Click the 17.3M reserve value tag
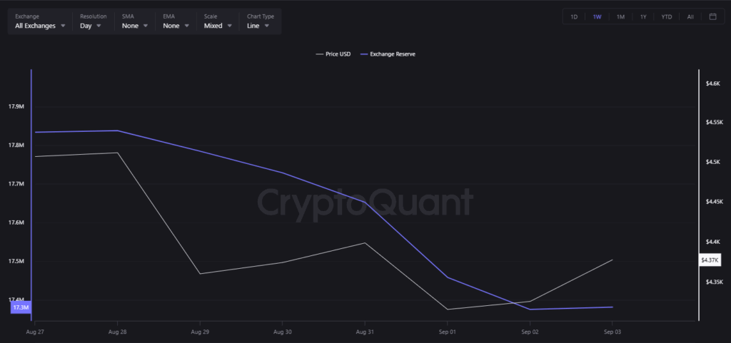 21,307
